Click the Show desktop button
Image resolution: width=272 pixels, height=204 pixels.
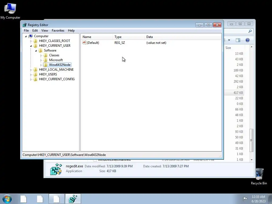(x=270, y=199)
